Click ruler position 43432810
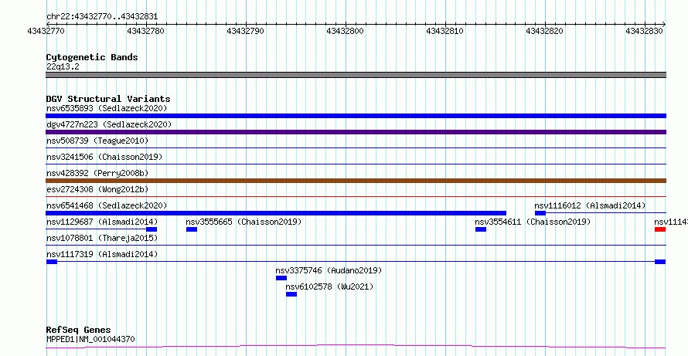Viewport: 688px width, 356px height. point(445,31)
